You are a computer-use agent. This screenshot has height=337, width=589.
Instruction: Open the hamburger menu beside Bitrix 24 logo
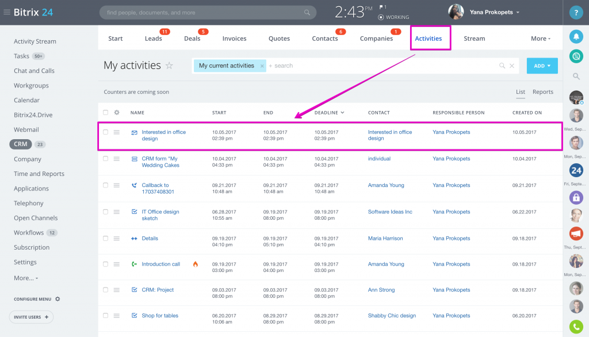(7, 13)
